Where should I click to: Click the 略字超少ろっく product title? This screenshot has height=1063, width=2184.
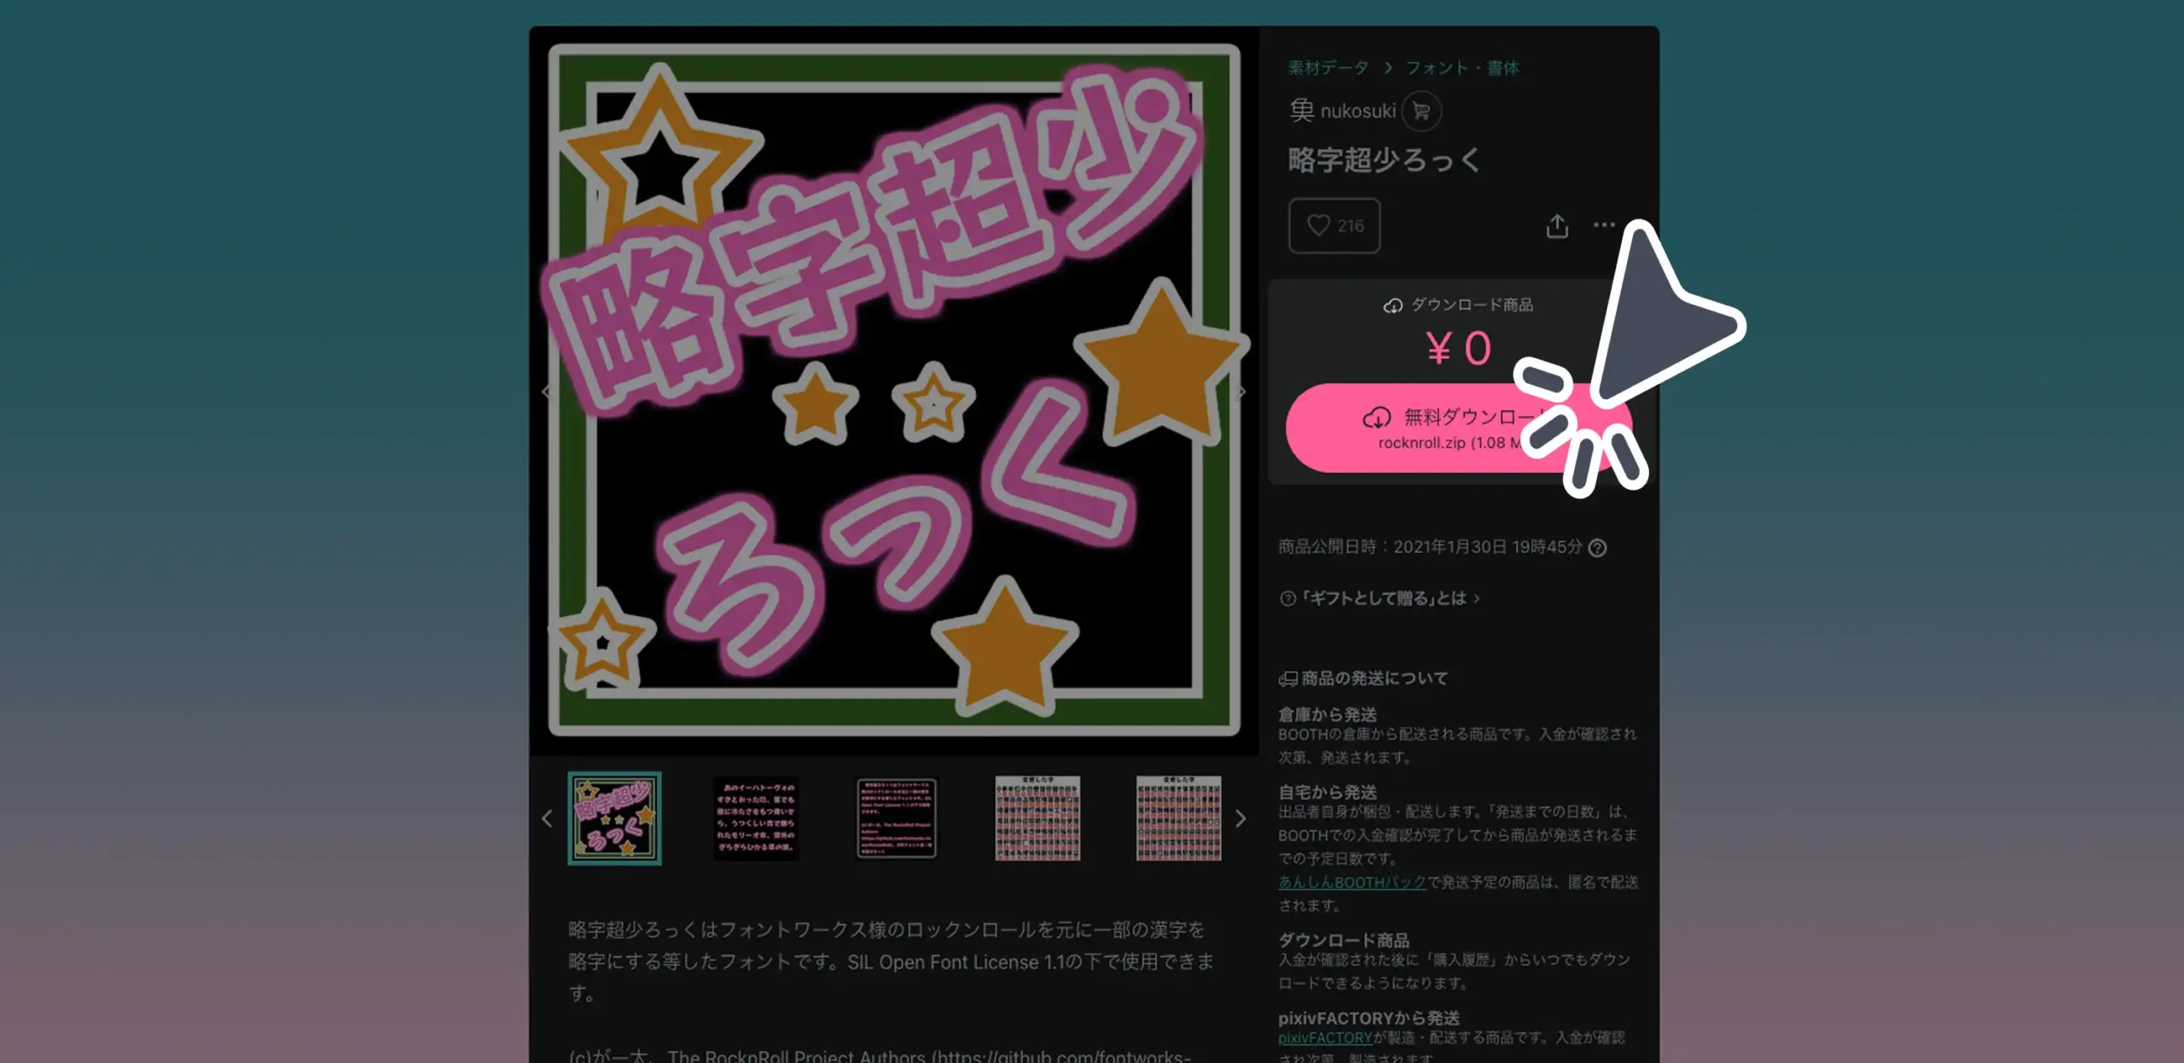1384,160
